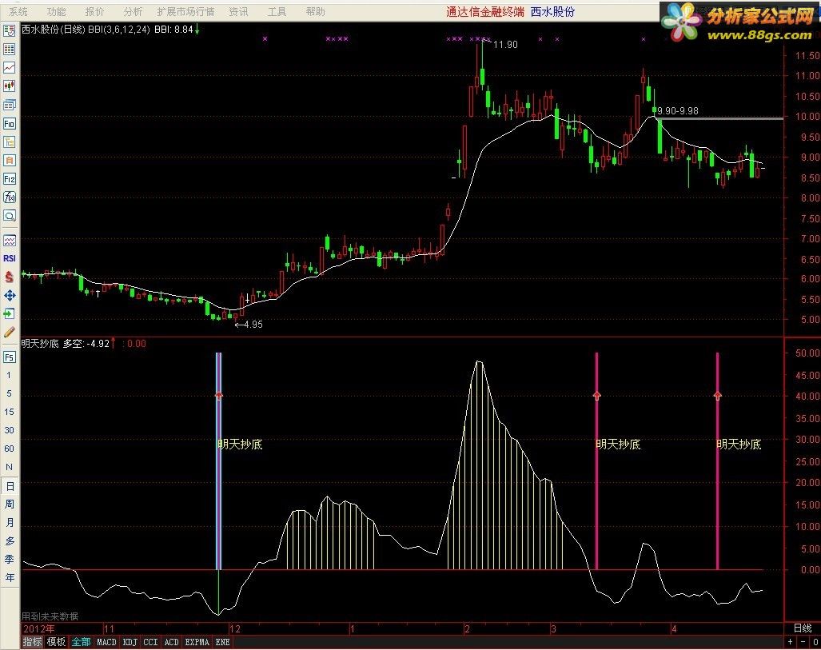The image size is (821, 650).
Task: Switch to 月 monthly period
Action: coord(10,522)
